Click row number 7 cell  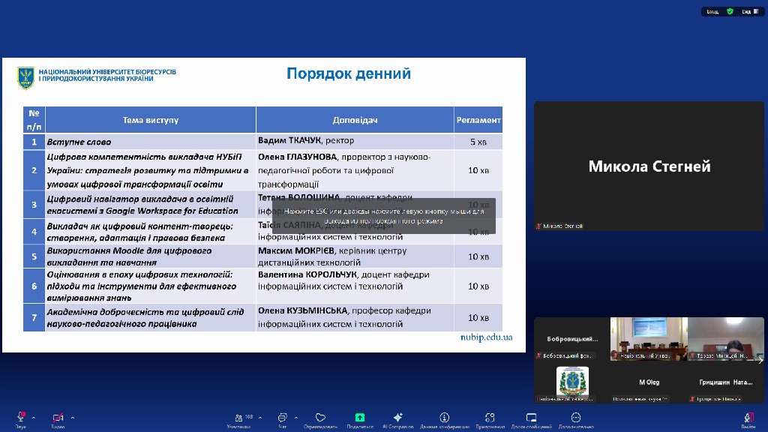34,317
